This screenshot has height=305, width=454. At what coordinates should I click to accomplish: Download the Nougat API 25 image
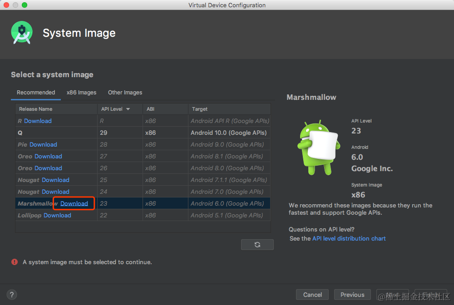[55, 180]
